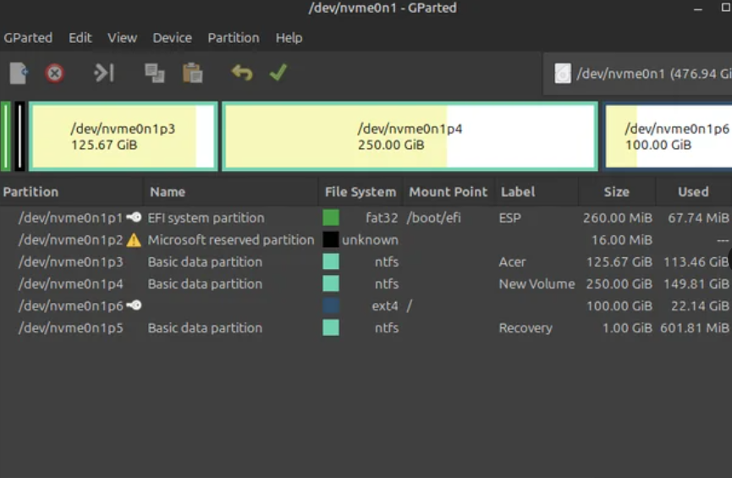The image size is (732, 478).
Task: Open the /dev/nvme0n1 device selector dropdown
Action: pos(639,74)
